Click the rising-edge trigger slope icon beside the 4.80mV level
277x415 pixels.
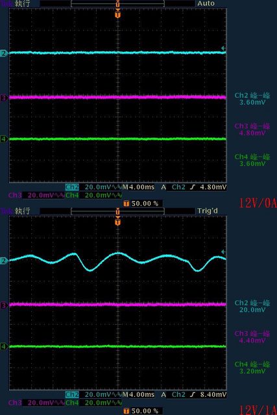(x=193, y=187)
